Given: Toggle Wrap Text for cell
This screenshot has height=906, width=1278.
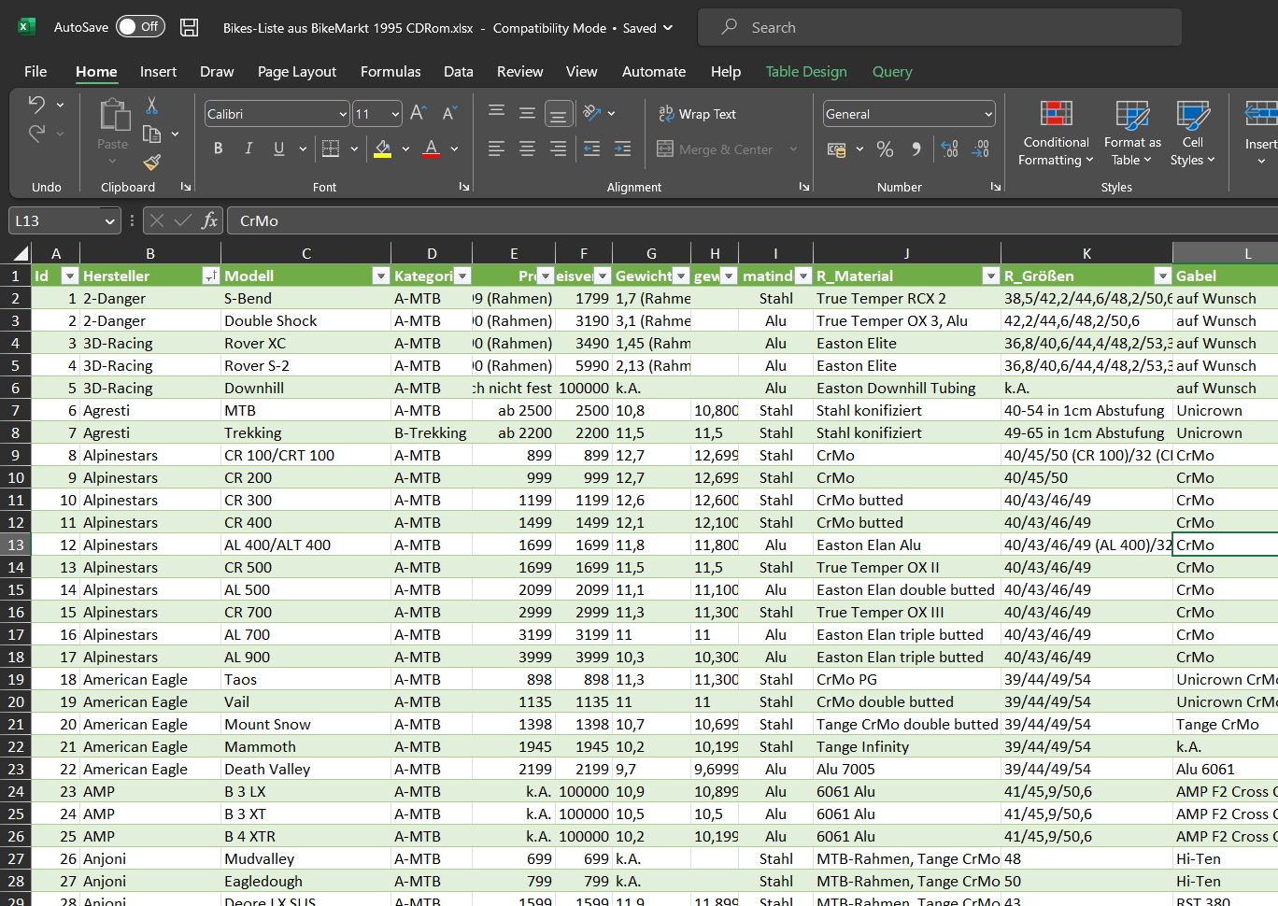Looking at the screenshot, I should tap(697, 114).
